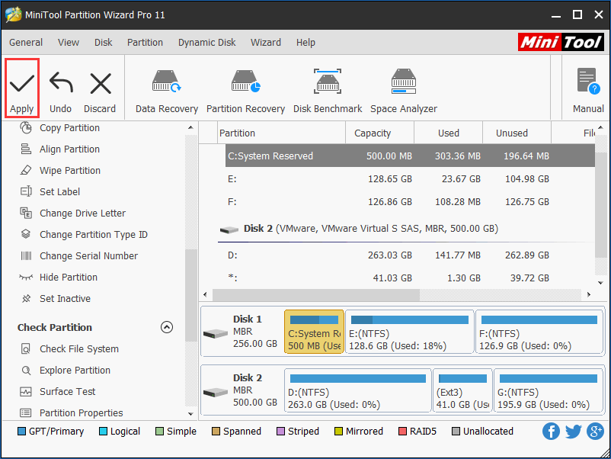Click the Discard X button
611x459 pixels.
(x=100, y=92)
